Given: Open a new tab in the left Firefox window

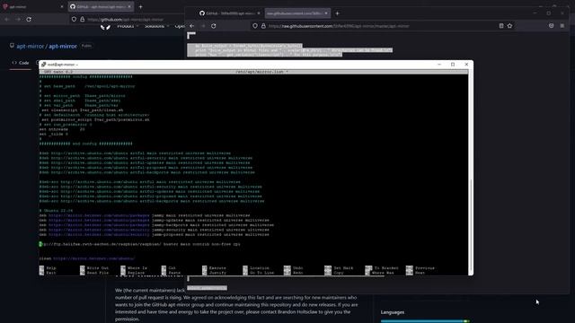Looking at the screenshot, I should (x=140, y=6).
